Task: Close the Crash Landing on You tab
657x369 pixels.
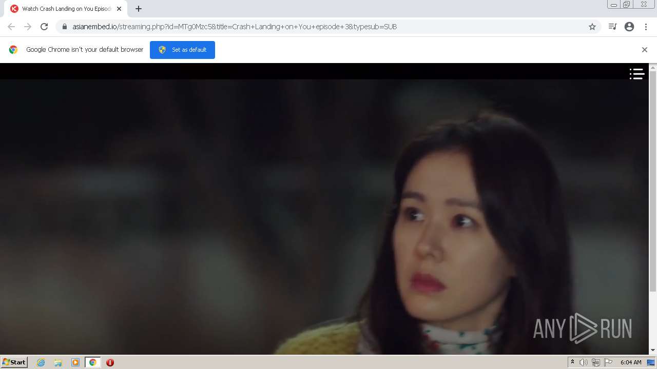Action: click(119, 9)
